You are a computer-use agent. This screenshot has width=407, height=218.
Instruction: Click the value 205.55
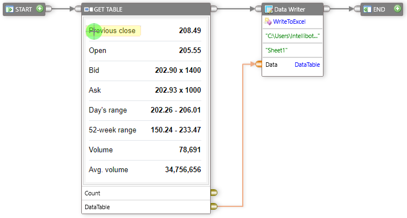pyautogui.click(x=190, y=50)
